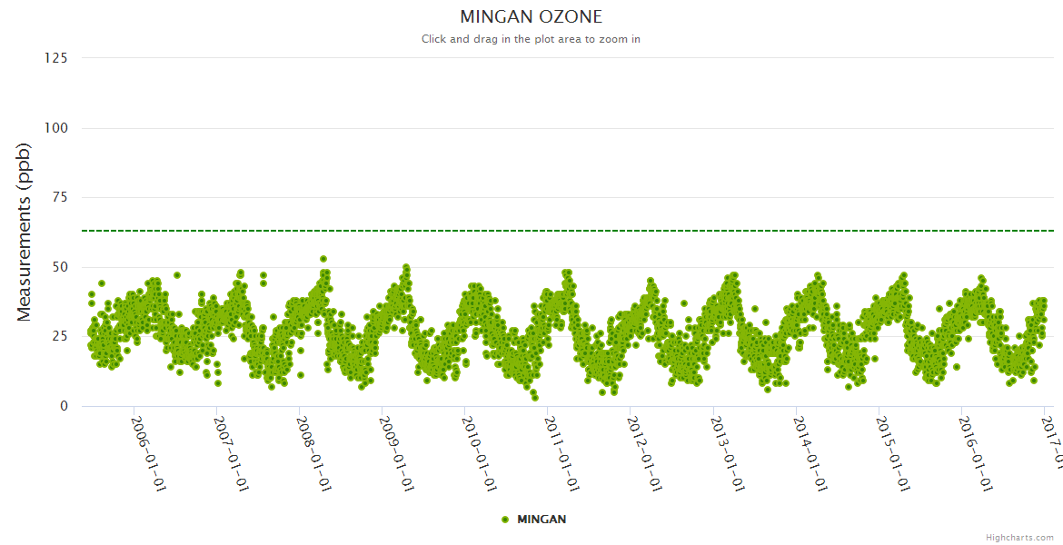The width and height of the screenshot is (1063, 545).
Task: Click the green MINGAN legend marker dot
Action: point(505,520)
